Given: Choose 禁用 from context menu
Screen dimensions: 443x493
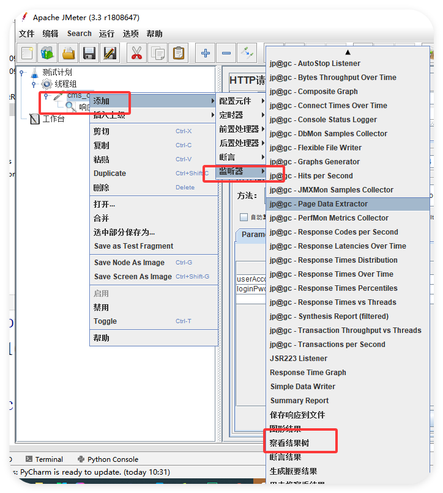Looking at the screenshot, I should coord(154,307).
